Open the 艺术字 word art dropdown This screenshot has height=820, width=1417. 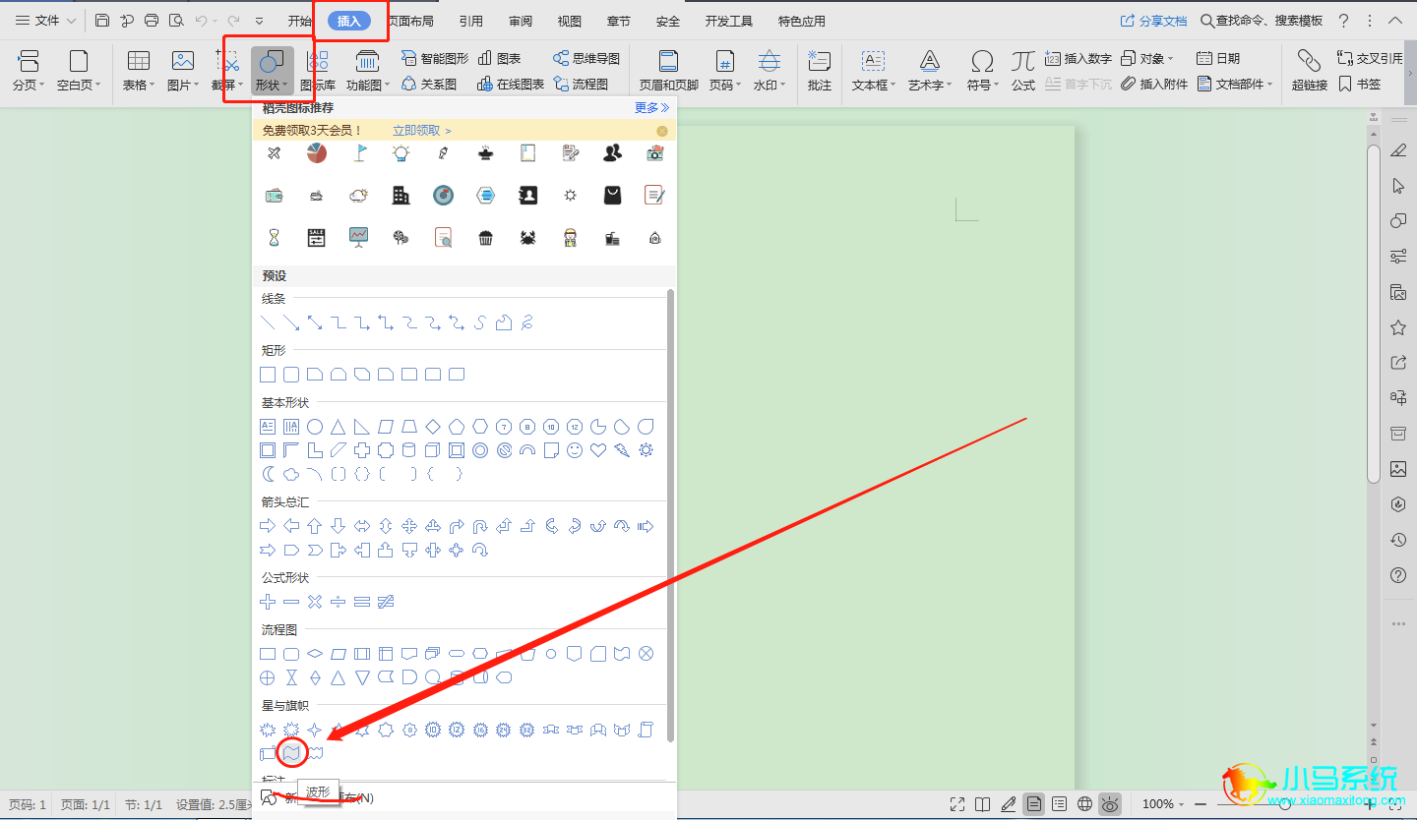tap(930, 72)
